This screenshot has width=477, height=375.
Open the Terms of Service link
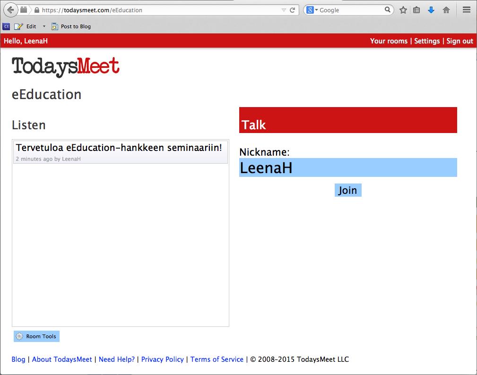coord(217,359)
